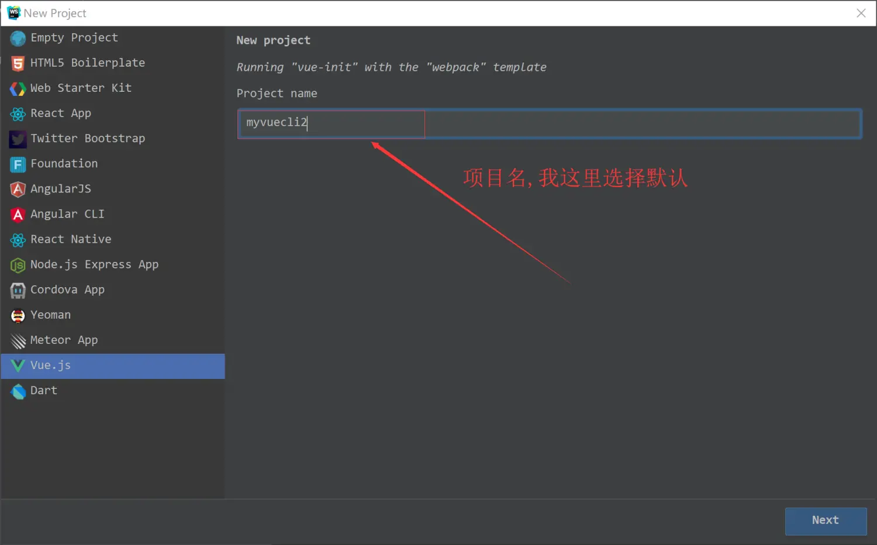
Task: Select Twitter Bootstrap template
Action: (x=112, y=139)
